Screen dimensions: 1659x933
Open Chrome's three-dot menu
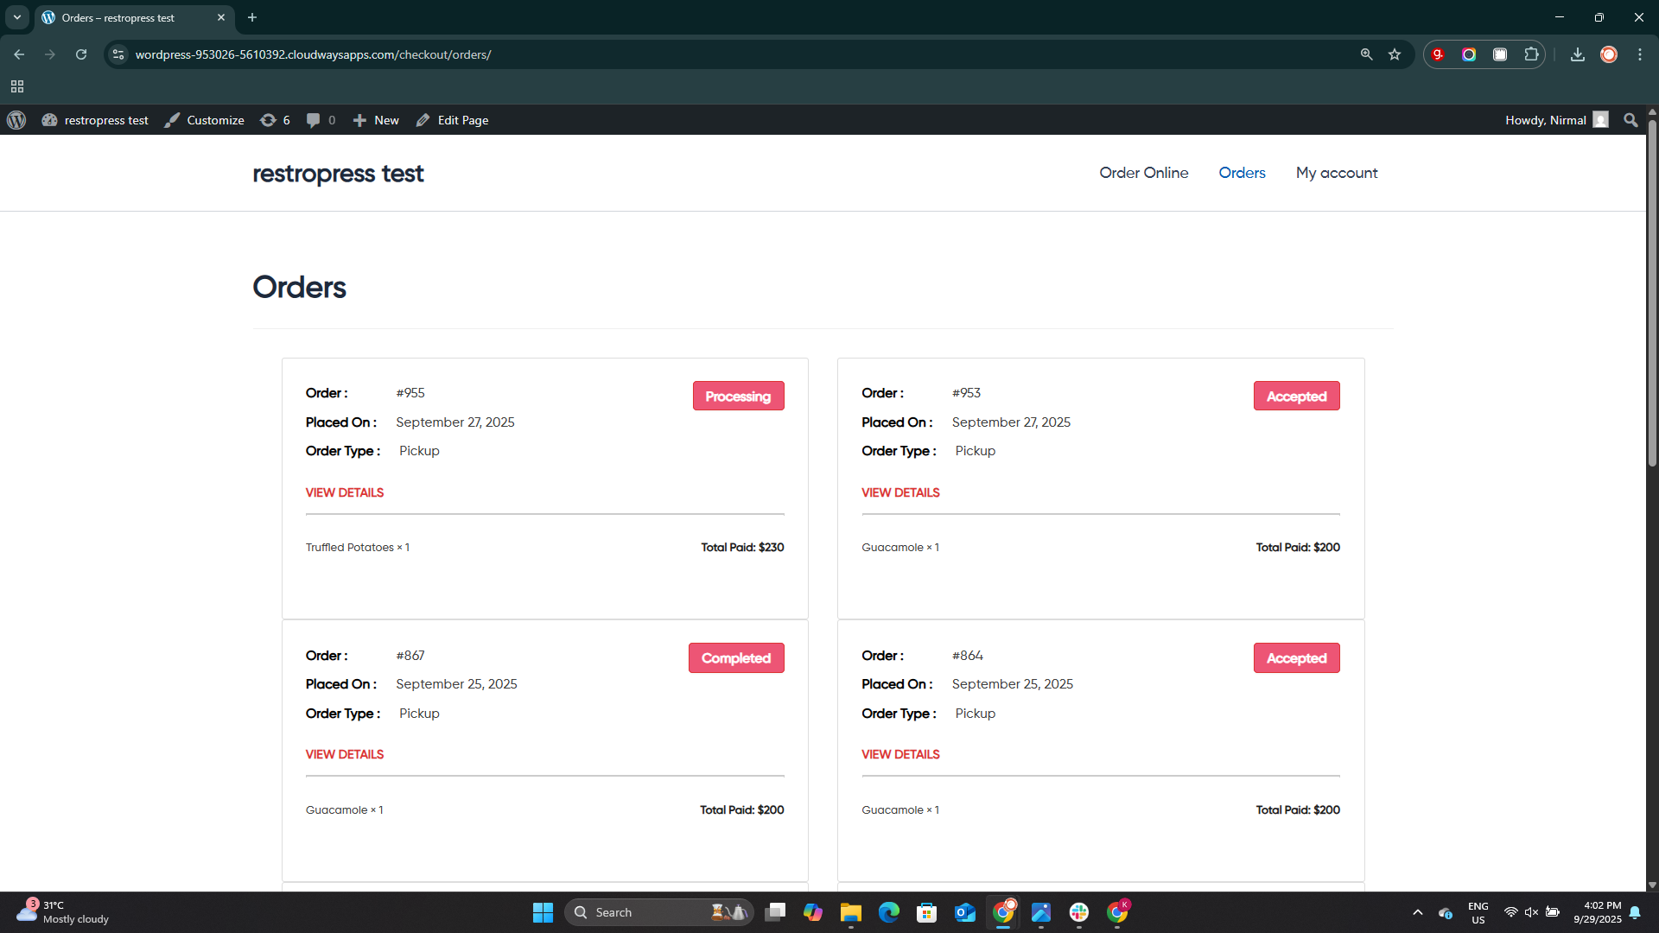coord(1640,54)
